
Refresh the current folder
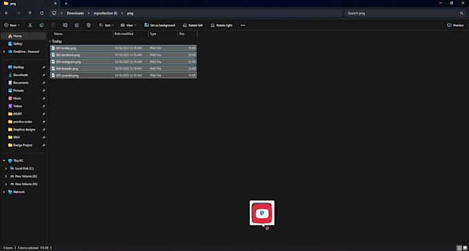[x=41, y=13]
